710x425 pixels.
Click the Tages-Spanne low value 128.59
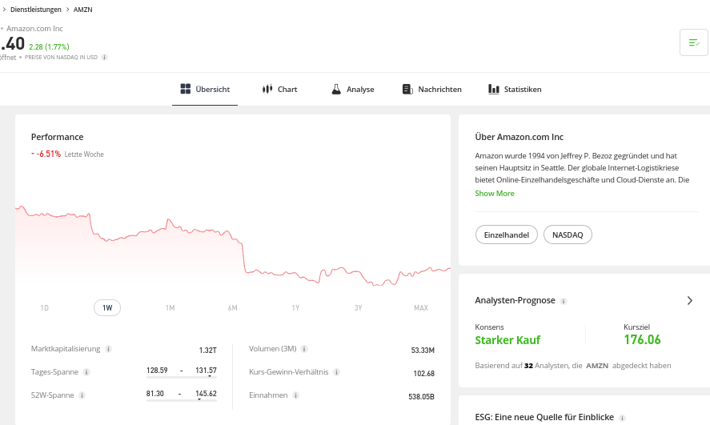(x=157, y=371)
